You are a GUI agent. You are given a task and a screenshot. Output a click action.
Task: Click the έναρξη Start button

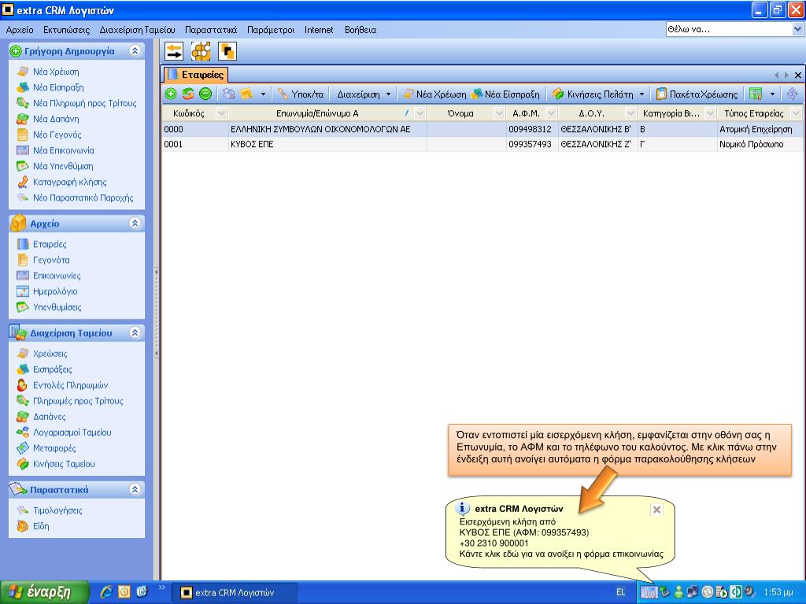(x=44, y=592)
